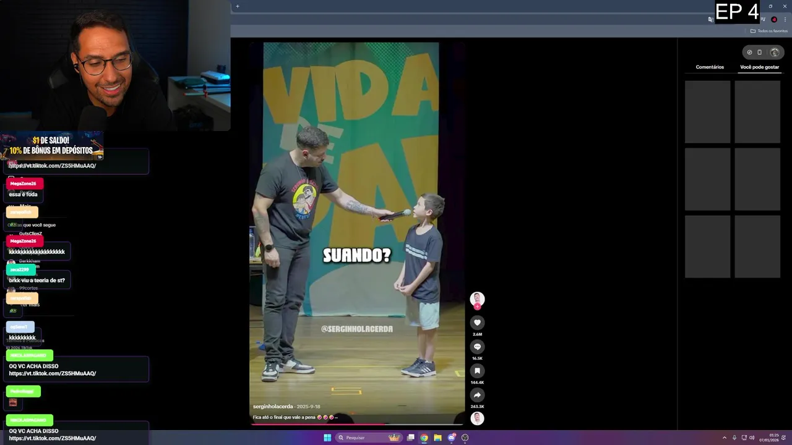Click the video caption text
This screenshot has width=792, height=445.
(295, 417)
